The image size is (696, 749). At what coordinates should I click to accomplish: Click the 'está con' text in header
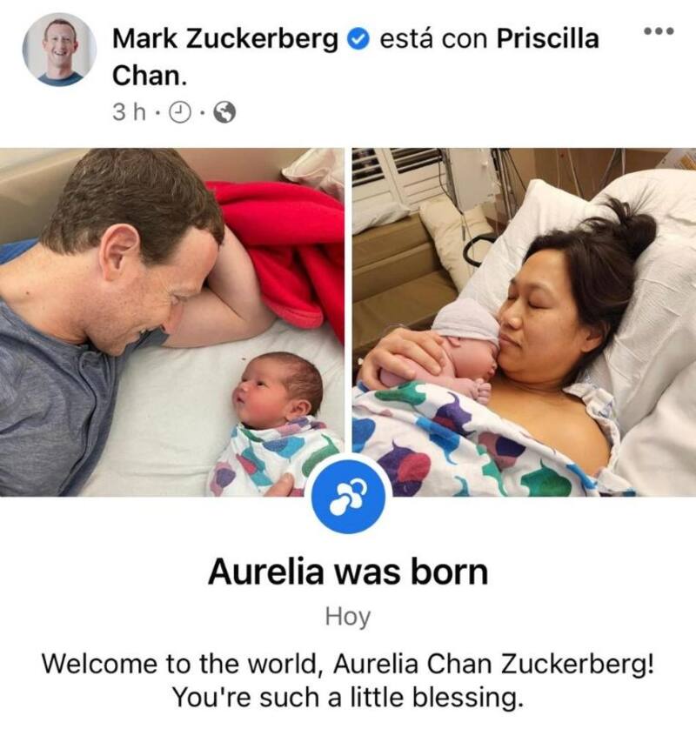coord(433,38)
